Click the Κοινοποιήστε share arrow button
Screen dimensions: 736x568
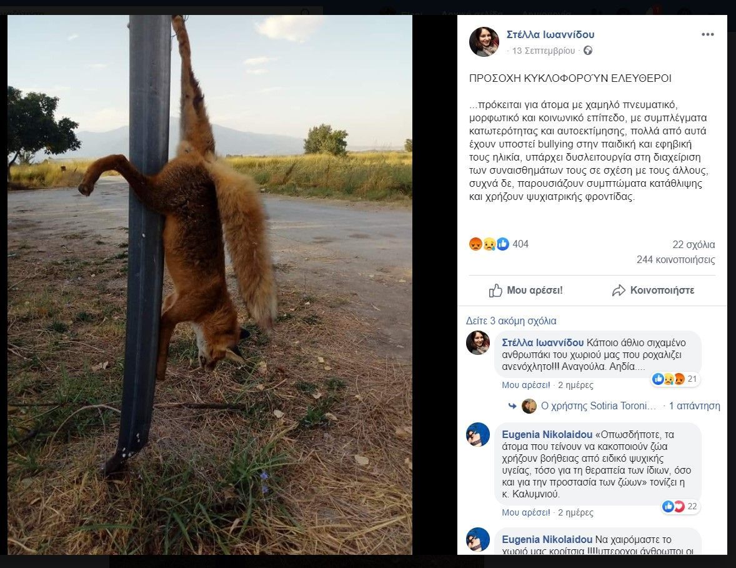coord(653,291)
